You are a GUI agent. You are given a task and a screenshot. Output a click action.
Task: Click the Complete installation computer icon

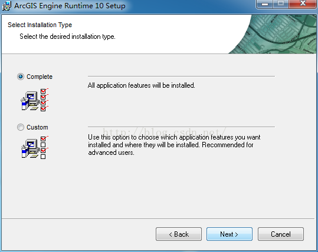(35, 100)
